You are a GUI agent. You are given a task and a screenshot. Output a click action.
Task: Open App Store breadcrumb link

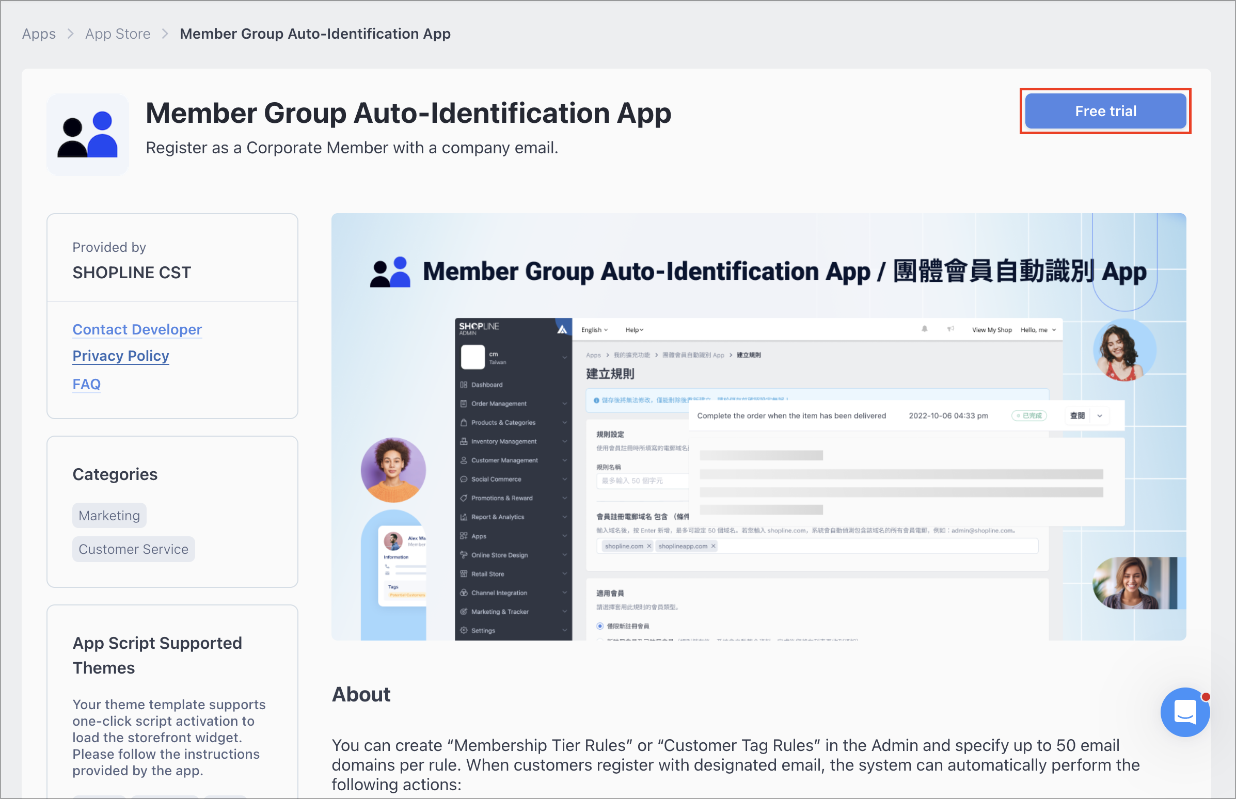118,34
